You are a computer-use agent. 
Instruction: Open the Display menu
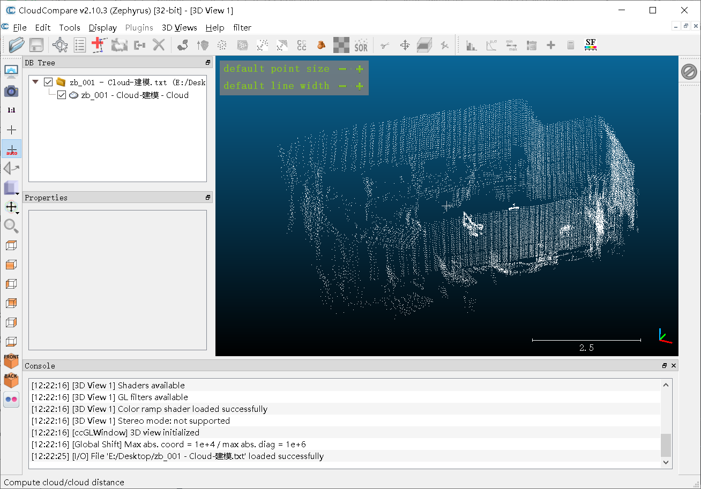click(103, 27)
